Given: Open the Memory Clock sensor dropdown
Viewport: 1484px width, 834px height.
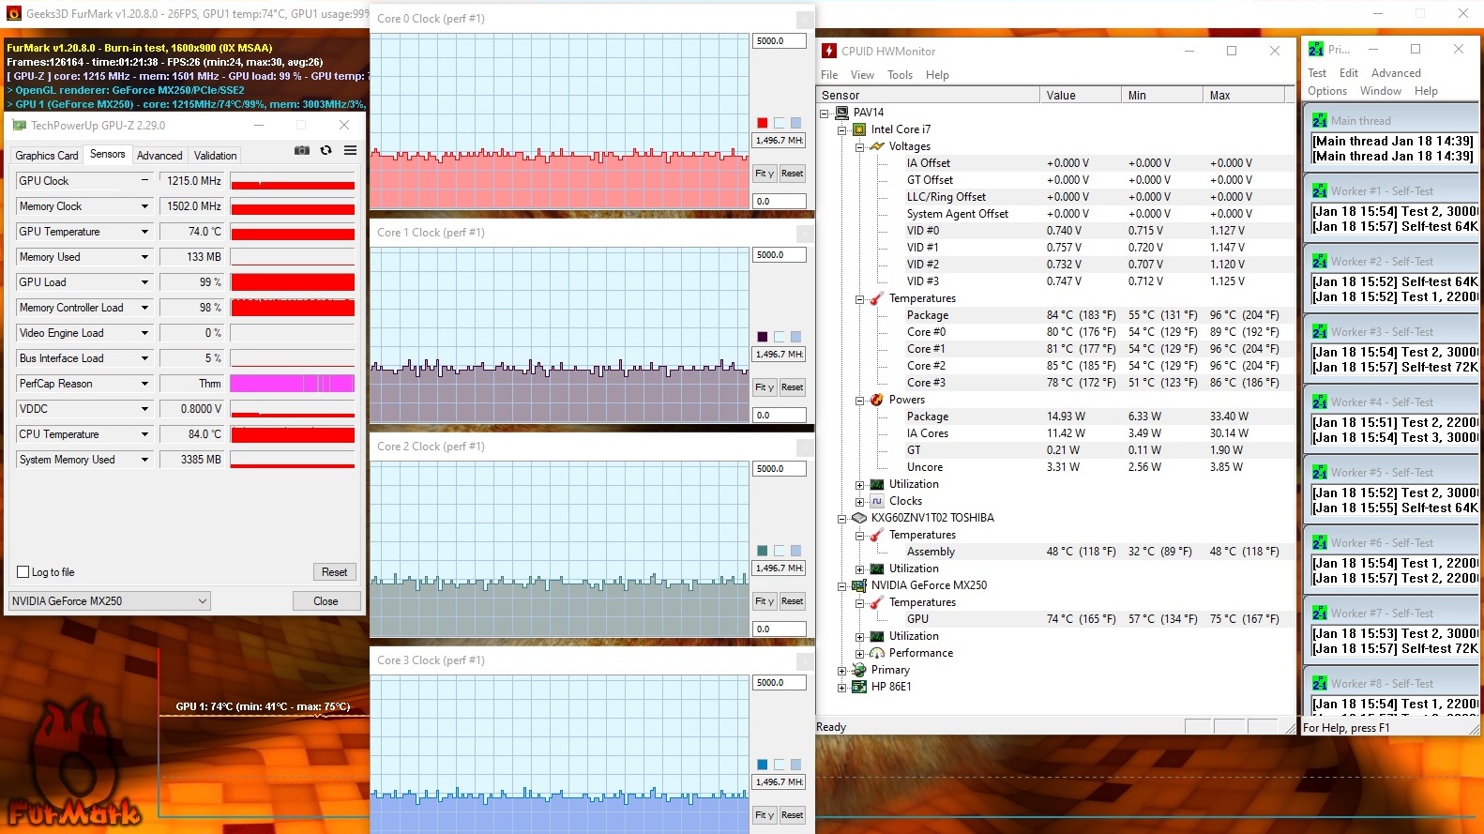Looking at the screenshot, I should pos(144,206).
